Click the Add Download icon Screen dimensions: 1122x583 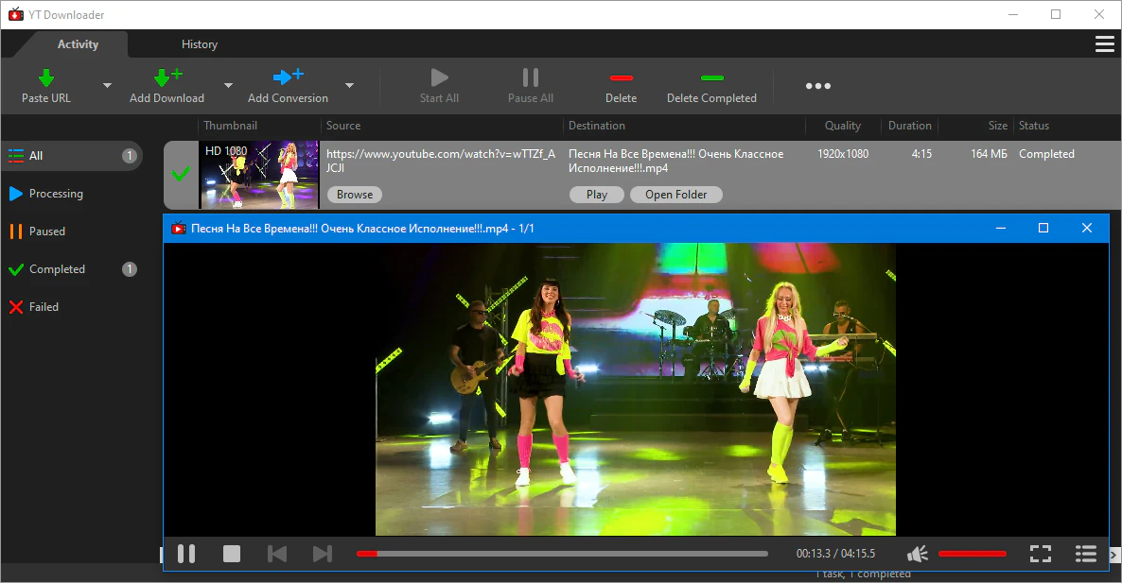167,77
